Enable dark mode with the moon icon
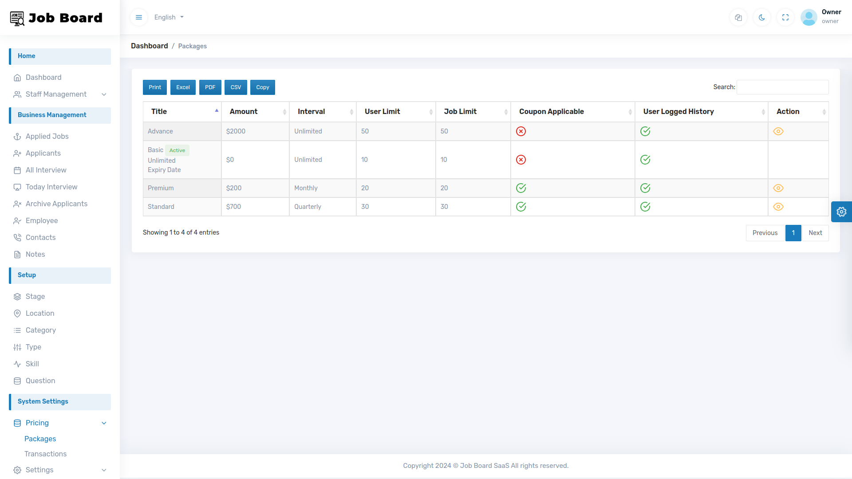The width and height of the screenshot is (852, 479). coord(761,17)
